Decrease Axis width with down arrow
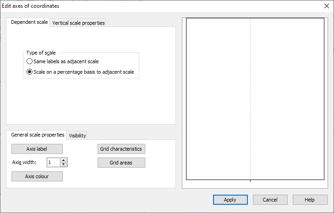 [x=64, y=164]
